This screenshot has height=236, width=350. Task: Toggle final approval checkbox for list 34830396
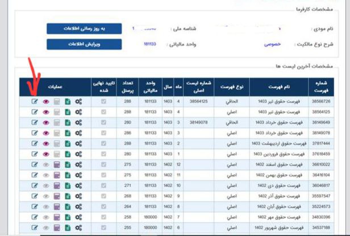(103, 217)
